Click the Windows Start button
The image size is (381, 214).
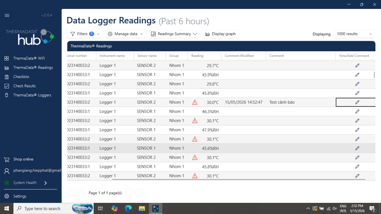(x=7, y=208)
